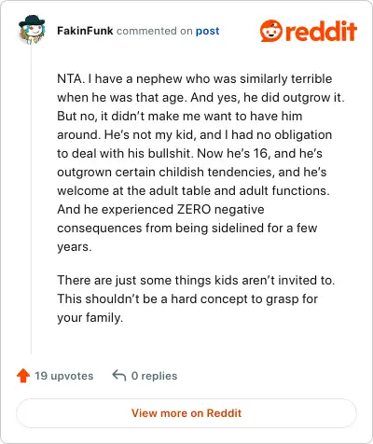Follow the blue "post" link
Viewport: 373px width, 444px height.
point(207,31)
